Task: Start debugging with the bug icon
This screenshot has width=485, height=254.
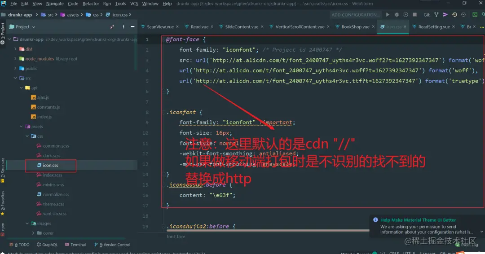Action: [x=397, y=14]
